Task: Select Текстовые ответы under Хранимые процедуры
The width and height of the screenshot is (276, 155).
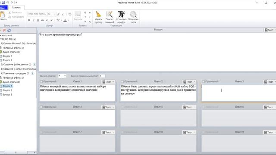Action: (x=13, y=77)
